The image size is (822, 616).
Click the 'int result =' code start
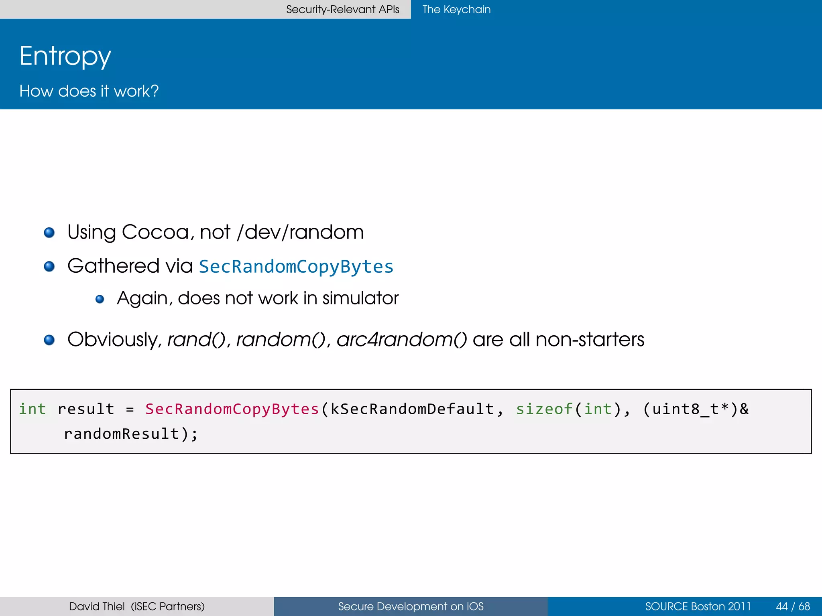[x=76, y=409]
